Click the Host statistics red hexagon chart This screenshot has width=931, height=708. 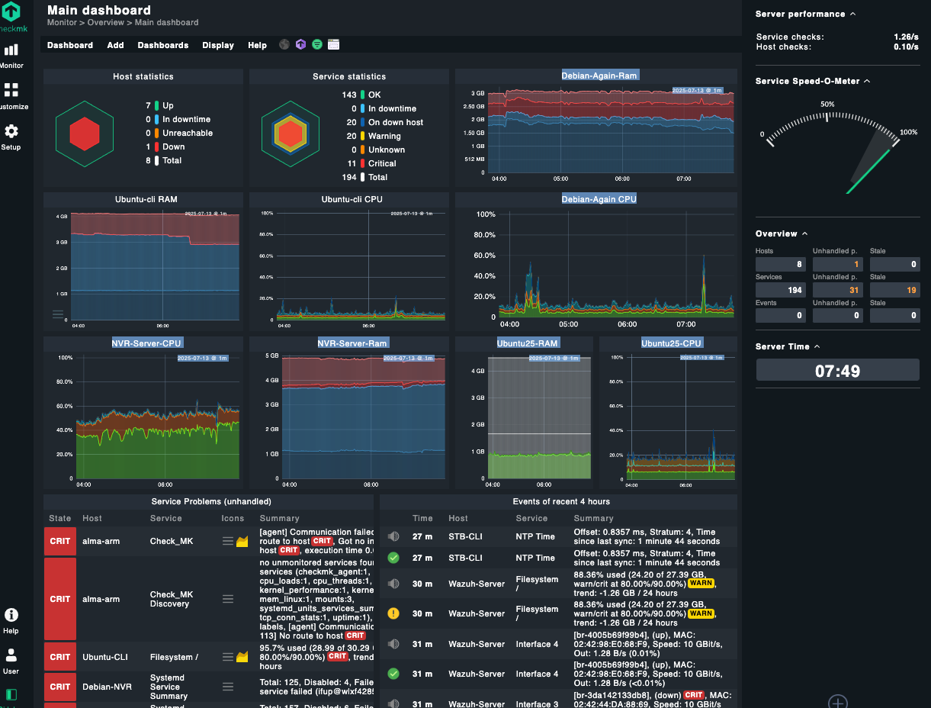[x=85, y=134]
